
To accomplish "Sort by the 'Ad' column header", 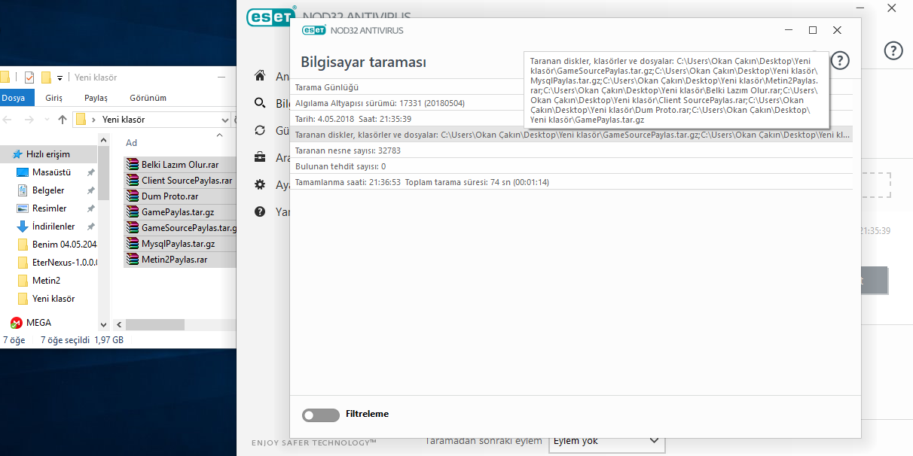I will click(x=132, y=143).
